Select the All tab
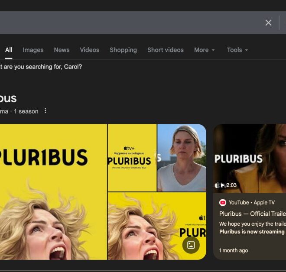The height and width of the screenshot is (272, 286). click(x=9, y=50)
